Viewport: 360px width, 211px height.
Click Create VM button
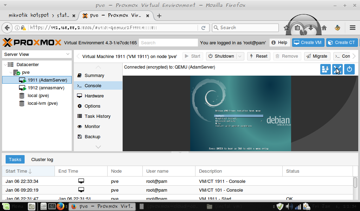click(x=308, y=43)
